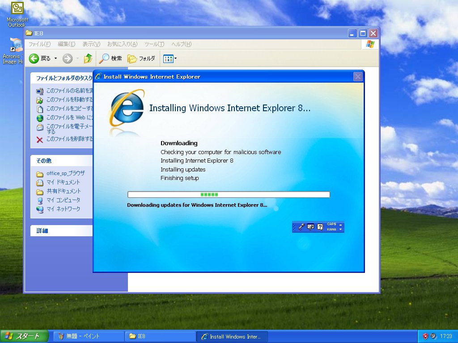
Task: Open マイ ネットワーク from the side pane
Action: coord(64,209)
